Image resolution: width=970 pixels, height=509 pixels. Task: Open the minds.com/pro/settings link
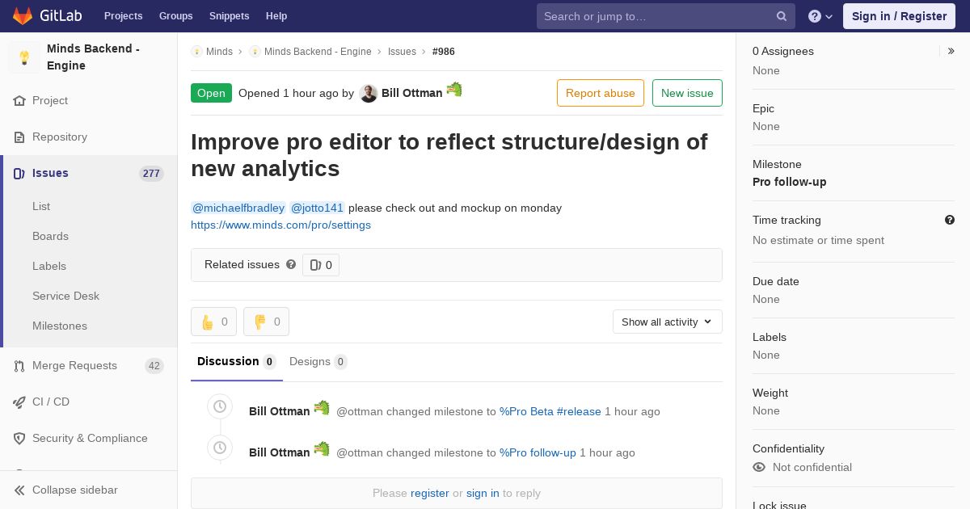[280, 225]
